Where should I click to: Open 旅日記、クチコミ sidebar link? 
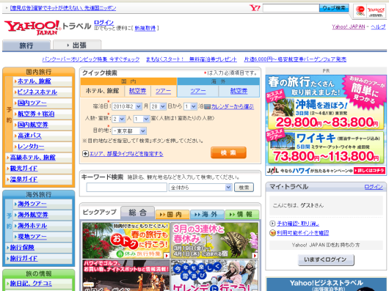[31, 284]
